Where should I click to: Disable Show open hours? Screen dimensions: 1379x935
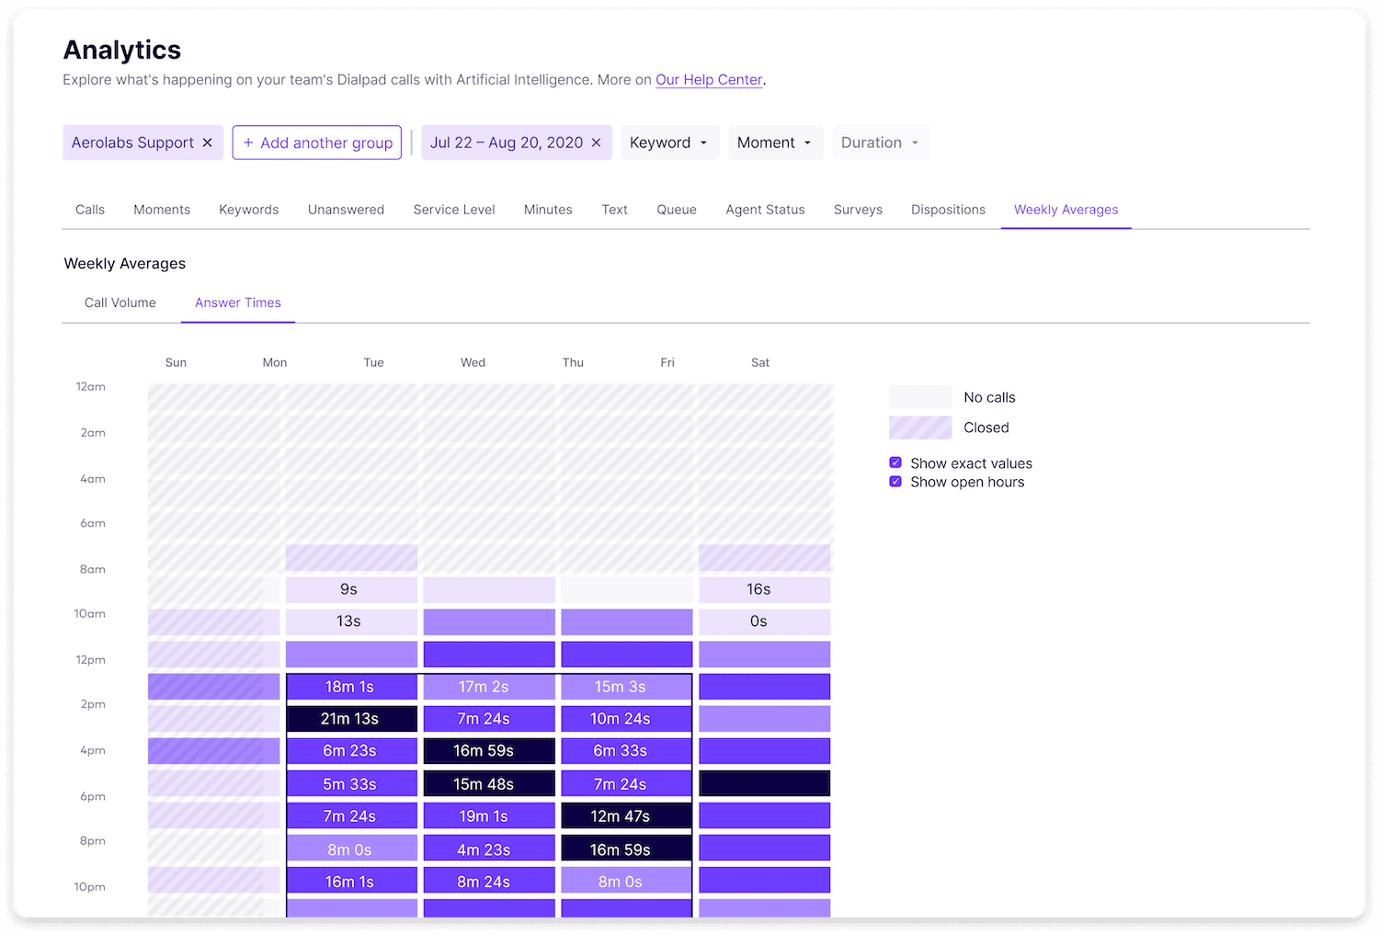coord(895,481)
